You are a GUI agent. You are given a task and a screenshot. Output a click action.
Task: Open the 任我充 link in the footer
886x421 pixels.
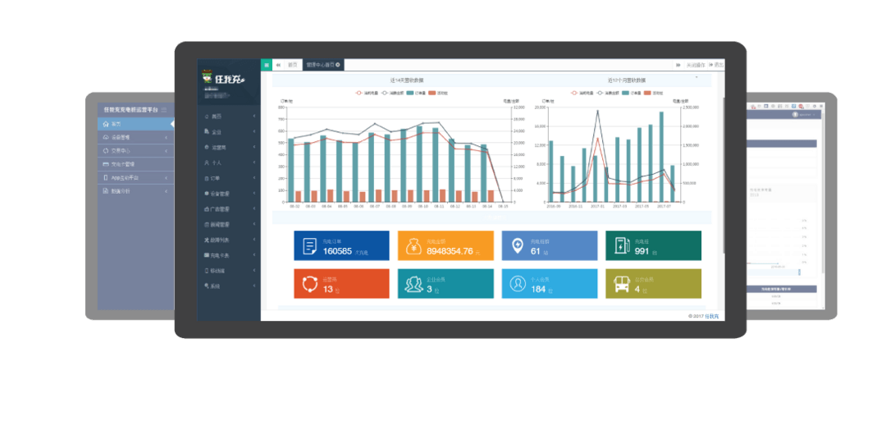tap(711, 316)
